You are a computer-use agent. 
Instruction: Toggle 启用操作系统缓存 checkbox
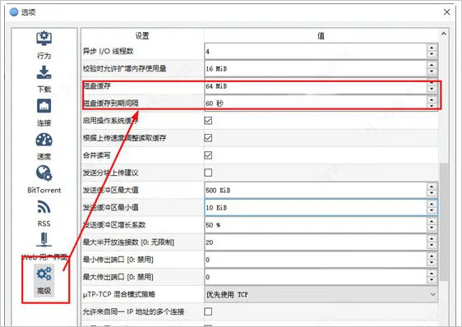point(208,121)
